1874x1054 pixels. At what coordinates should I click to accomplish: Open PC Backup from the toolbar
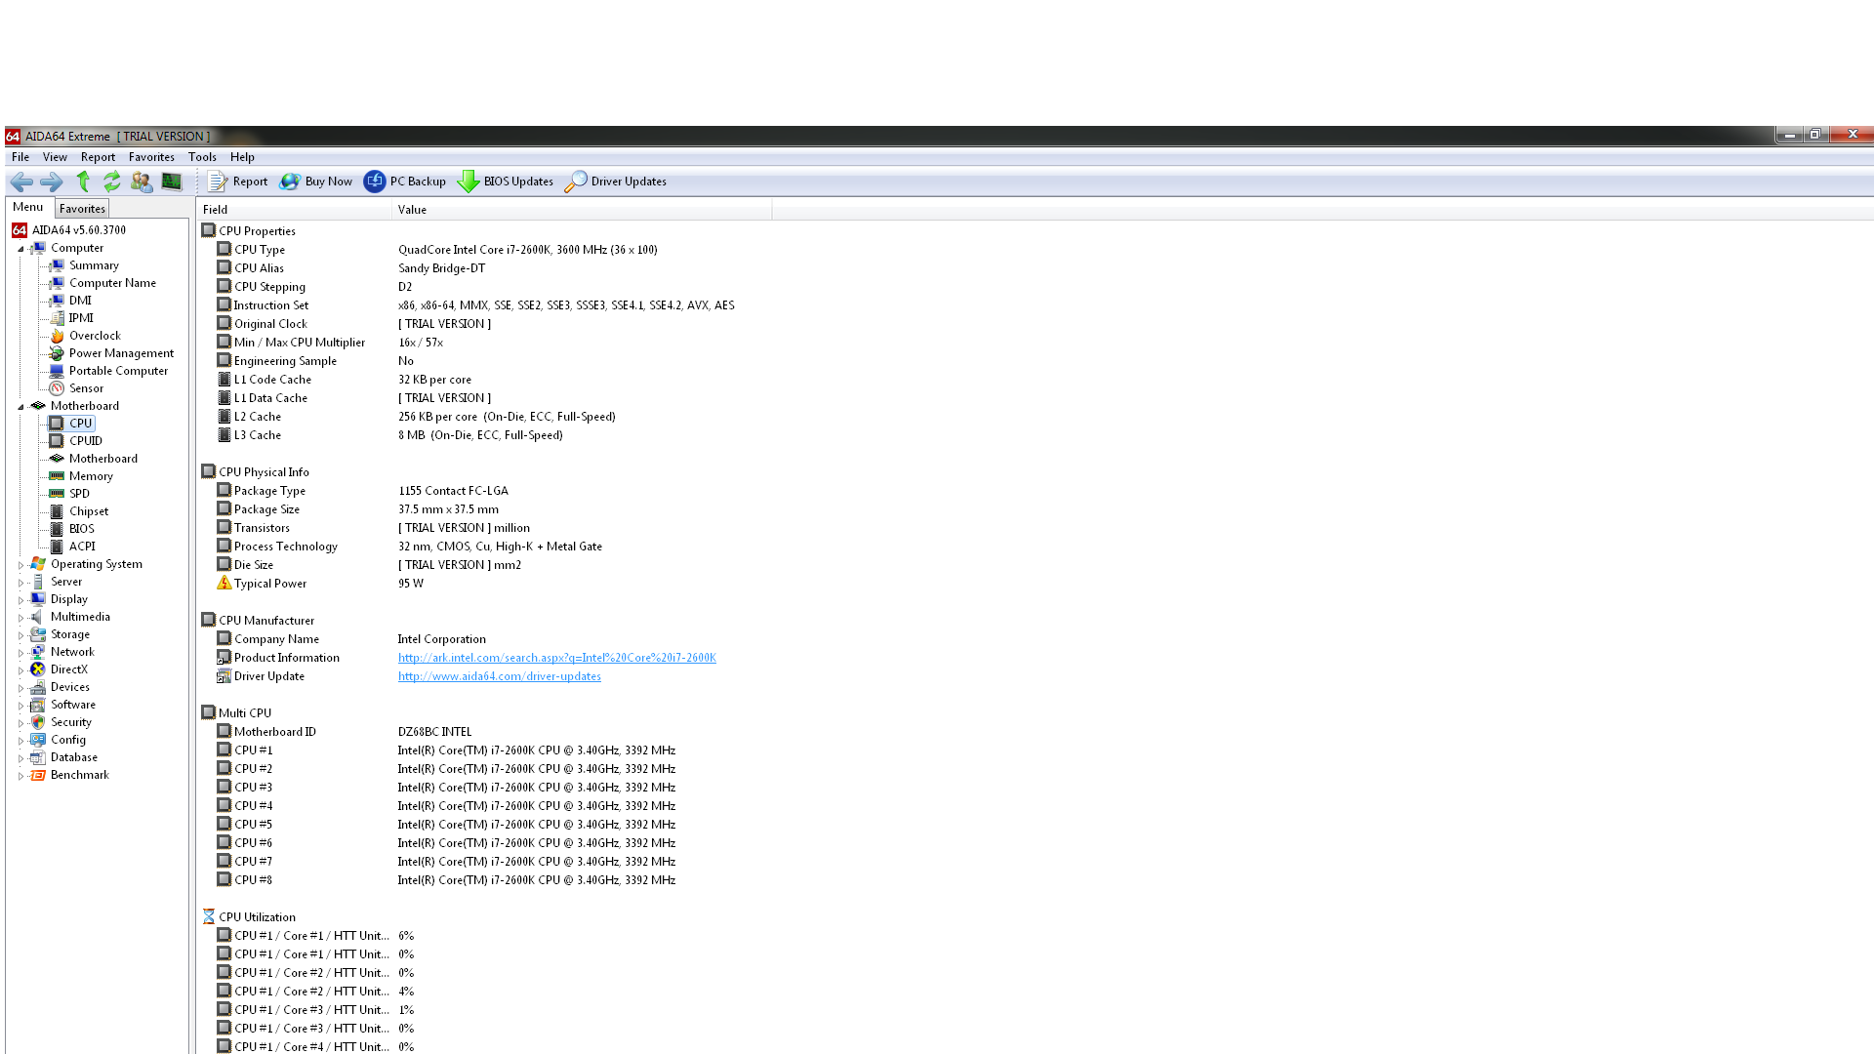(405, 182)
